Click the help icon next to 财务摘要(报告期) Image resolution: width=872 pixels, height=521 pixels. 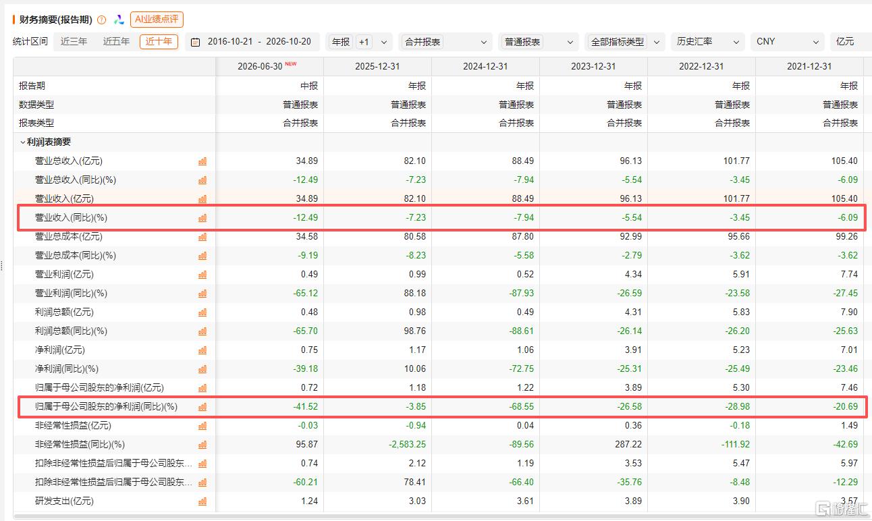102,20
